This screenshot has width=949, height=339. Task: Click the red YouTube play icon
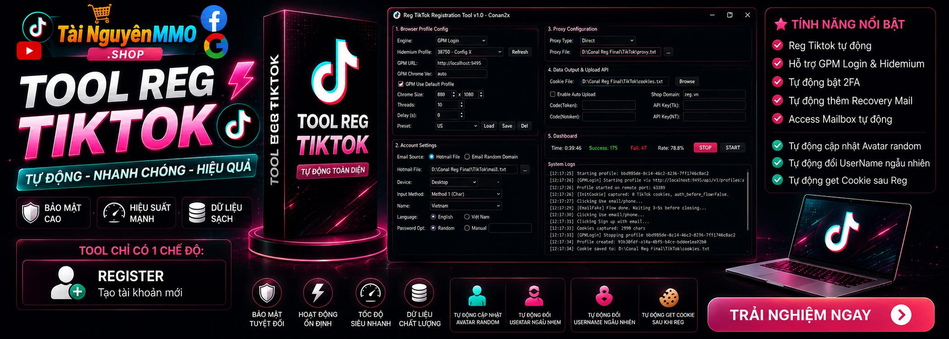29,51
